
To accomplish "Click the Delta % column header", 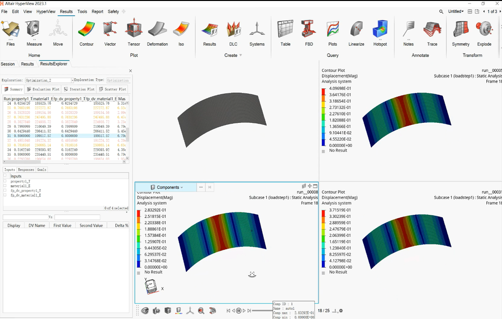I will (122, 225).
